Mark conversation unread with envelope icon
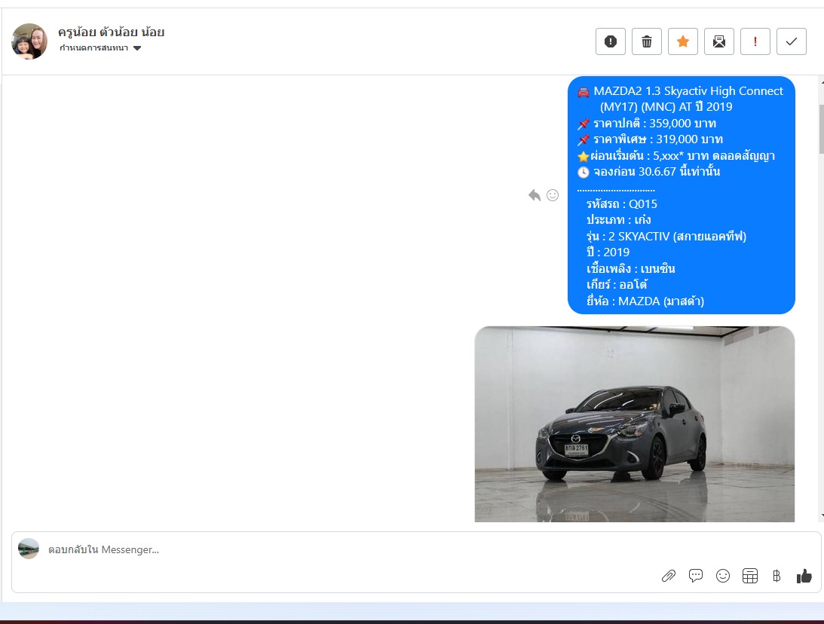The height and width of the screenshot is (624, 824). click(719, 41)
